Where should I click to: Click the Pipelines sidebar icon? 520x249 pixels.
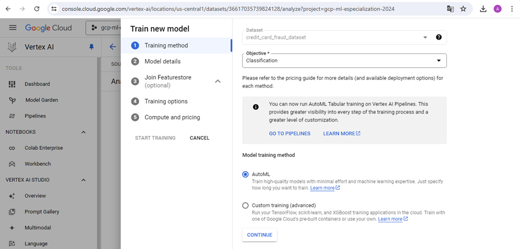(x=12, y=116)
